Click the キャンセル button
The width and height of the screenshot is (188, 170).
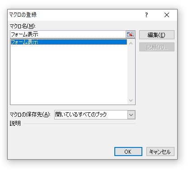click(160, 152)
